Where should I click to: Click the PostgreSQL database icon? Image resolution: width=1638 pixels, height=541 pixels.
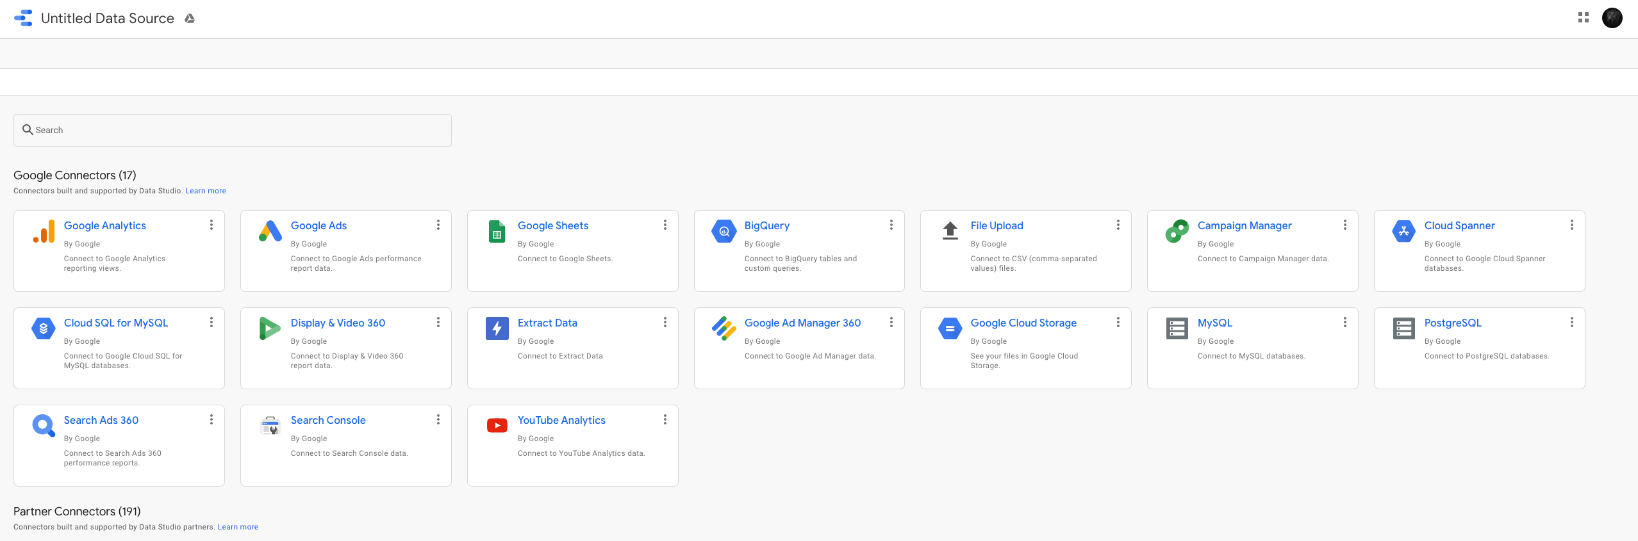pos(1404,329)
